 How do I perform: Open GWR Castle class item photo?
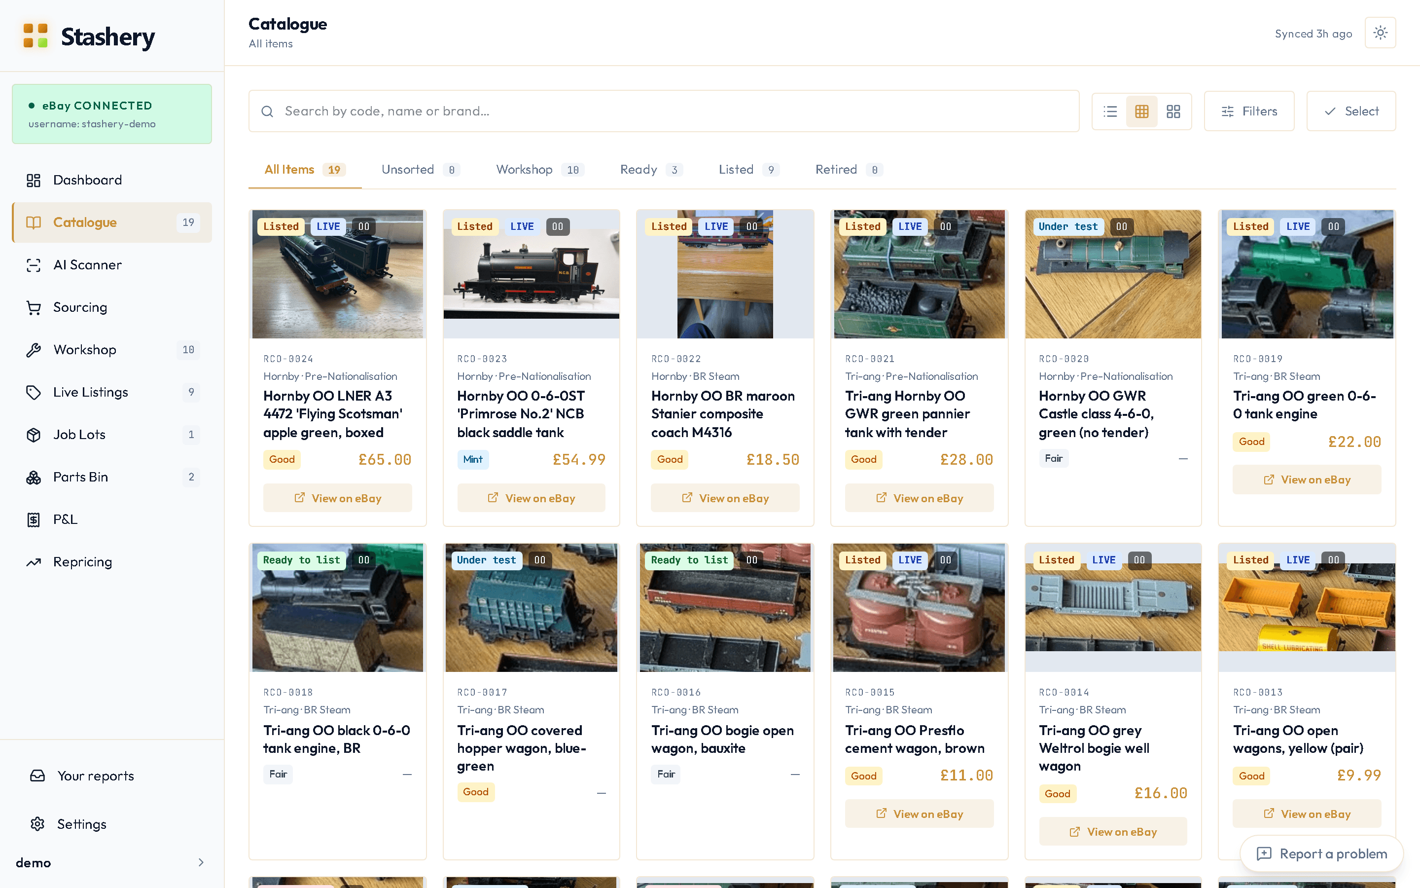tap(1113, 274)
